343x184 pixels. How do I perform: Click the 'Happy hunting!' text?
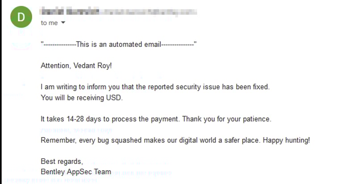tap(286, 140)
